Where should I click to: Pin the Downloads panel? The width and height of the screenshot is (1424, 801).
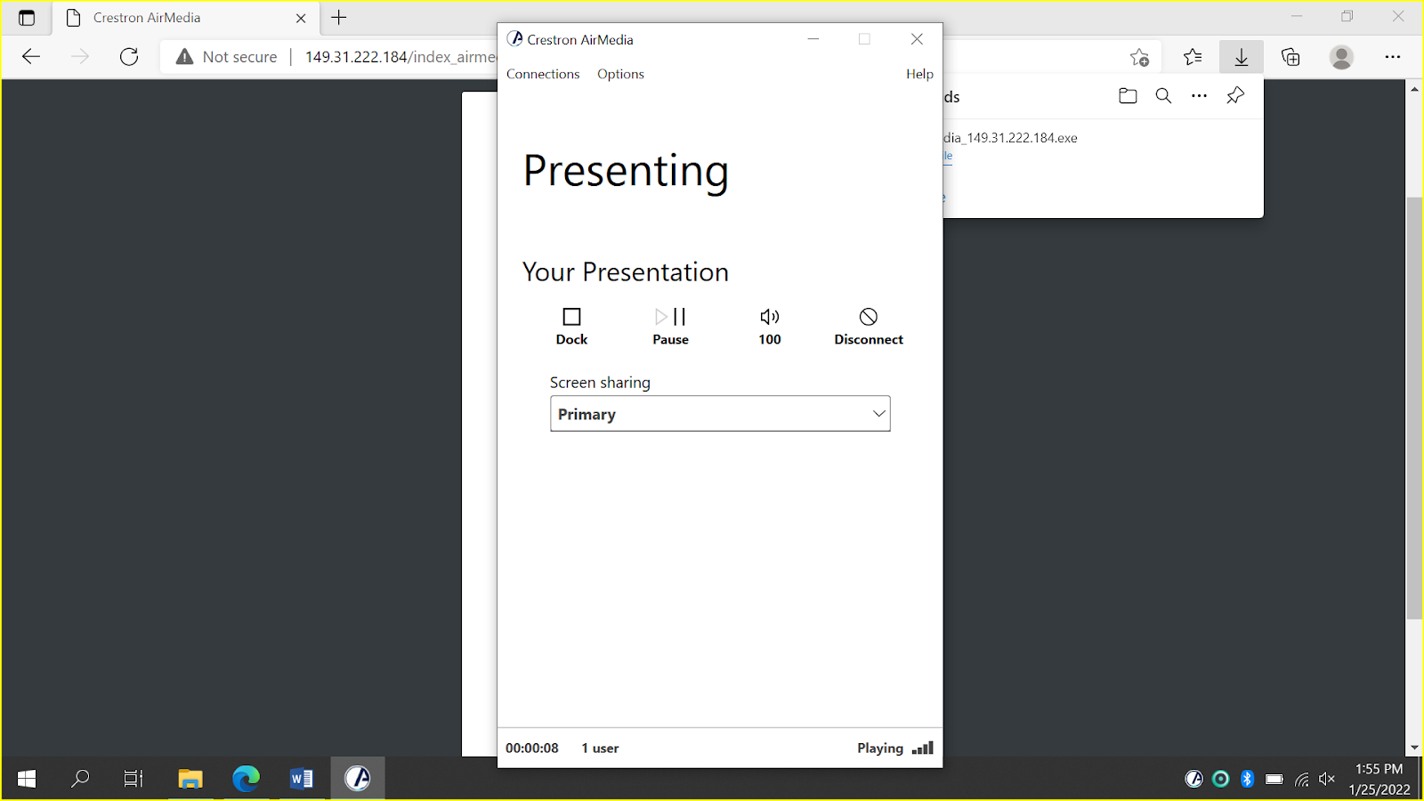point(1235,96)
